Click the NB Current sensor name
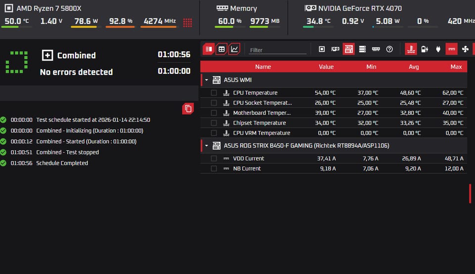 (246, 168)
